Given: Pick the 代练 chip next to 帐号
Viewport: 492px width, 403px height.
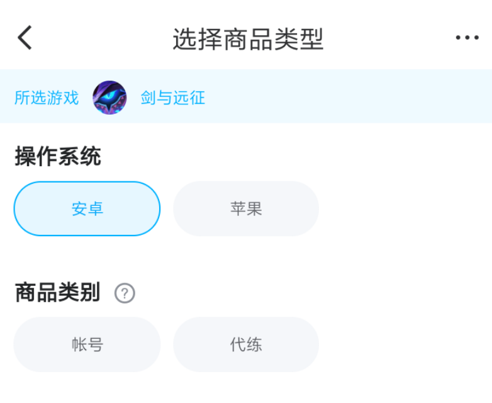Looking at the screenshot, I should 246,344.
